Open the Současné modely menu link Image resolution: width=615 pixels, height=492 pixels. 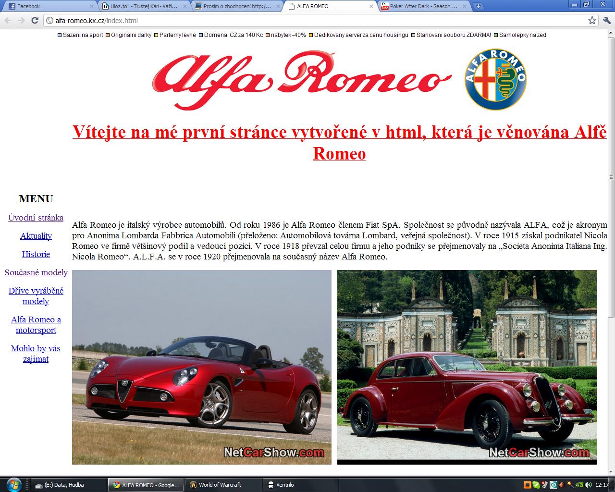36,272
